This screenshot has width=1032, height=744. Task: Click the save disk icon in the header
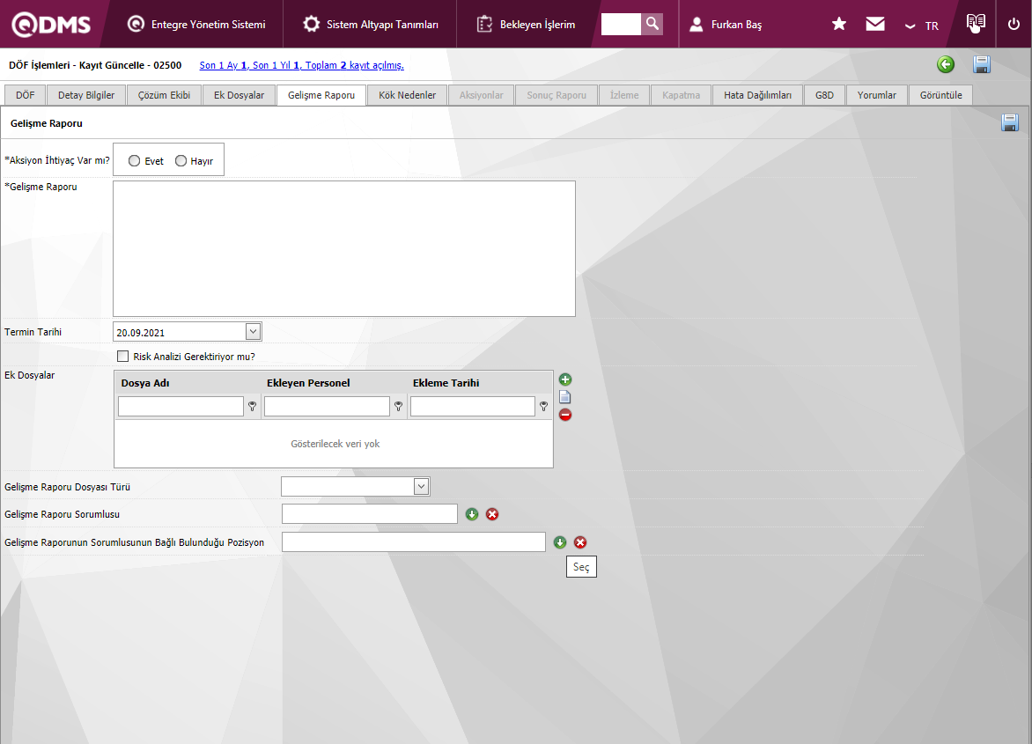982,64
